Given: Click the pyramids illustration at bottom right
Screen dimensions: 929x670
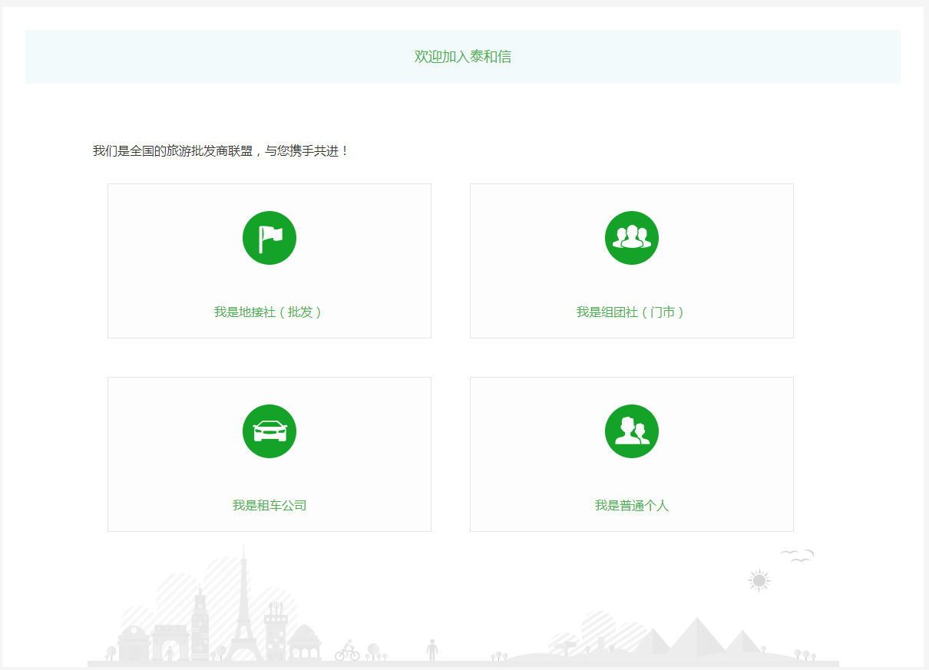Looking at the screenshot, I should click(695, 637).
